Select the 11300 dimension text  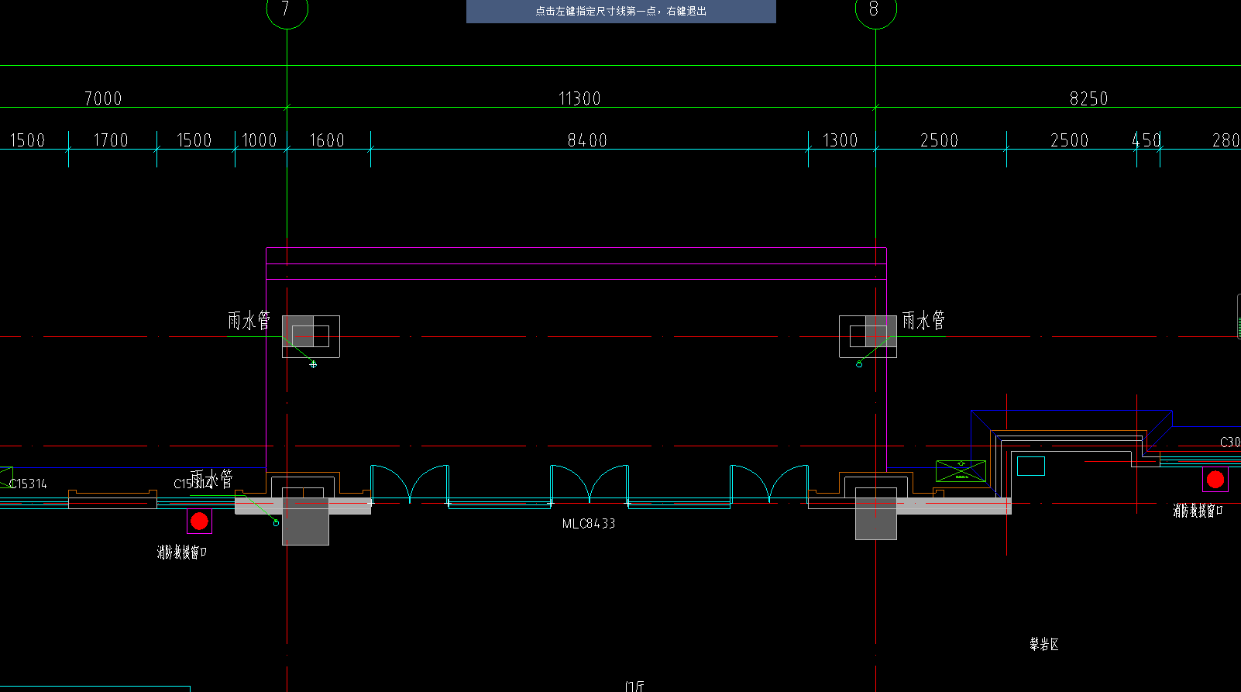579,98
